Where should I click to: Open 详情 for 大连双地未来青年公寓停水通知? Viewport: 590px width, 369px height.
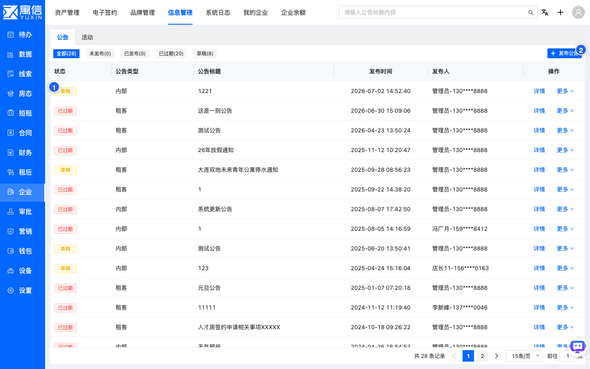point(539,170)
